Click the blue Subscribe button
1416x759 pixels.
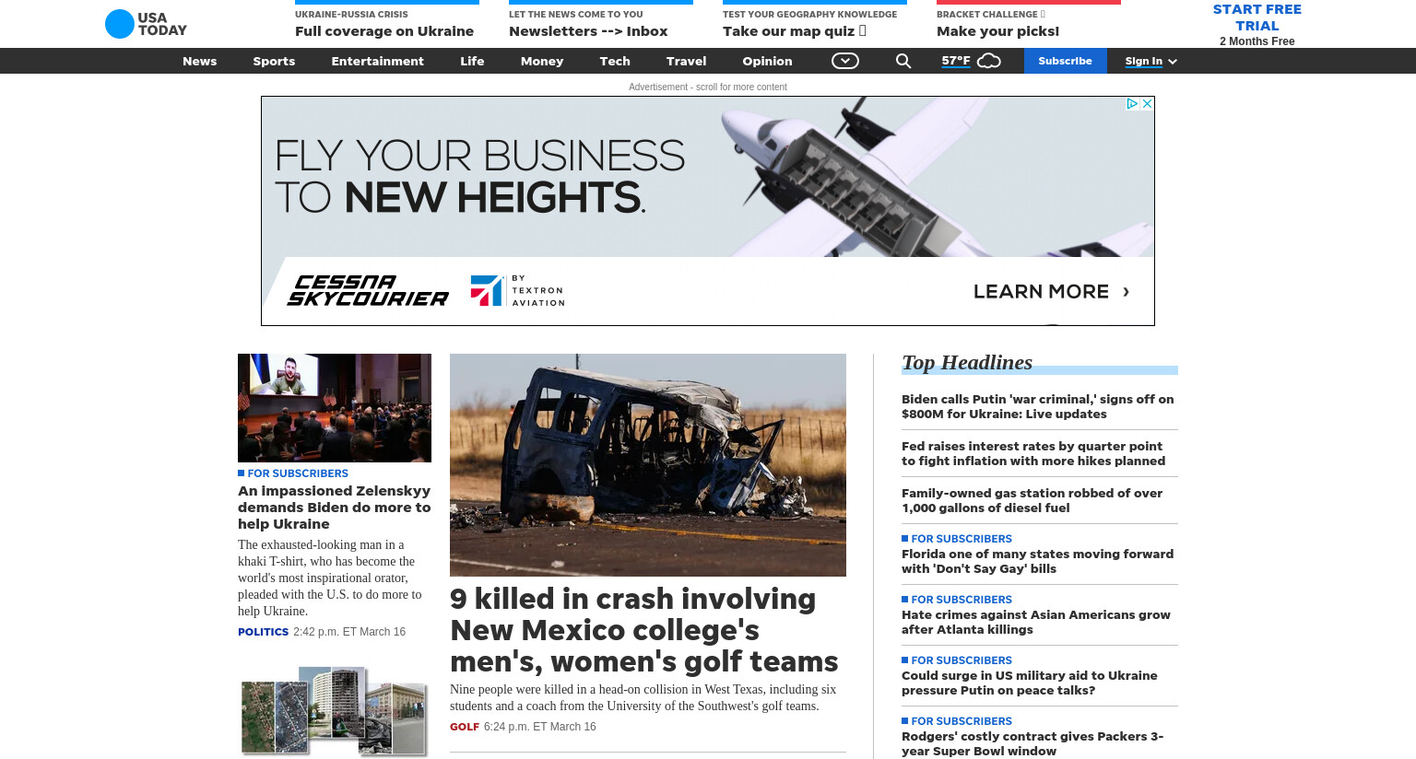pos(1066,61)
